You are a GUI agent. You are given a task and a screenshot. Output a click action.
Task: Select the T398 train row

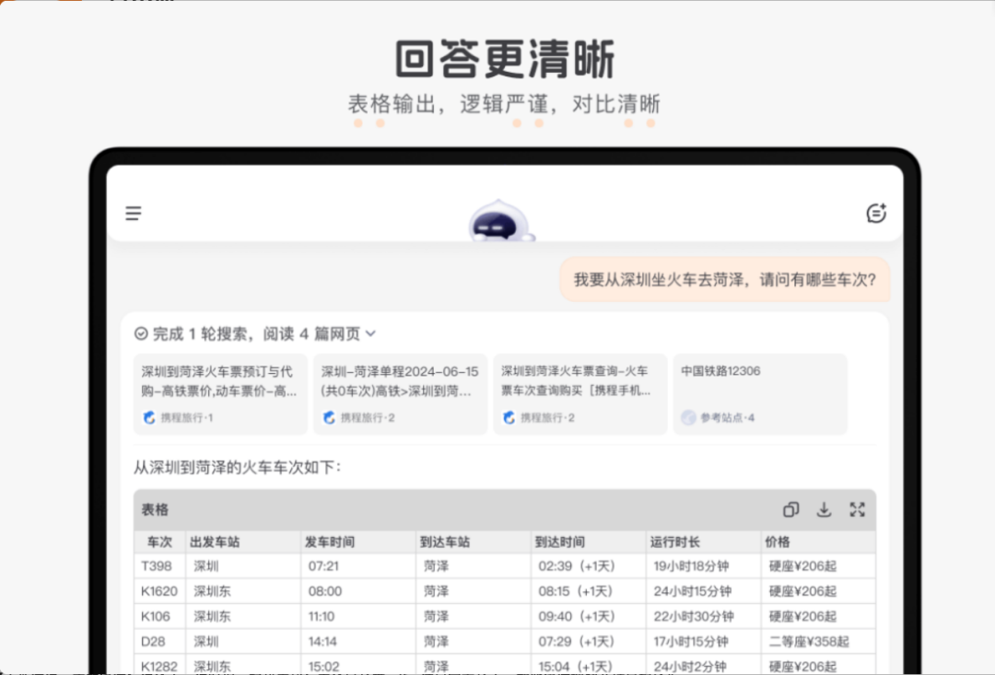pyautogui.click(x=505, y=566)
